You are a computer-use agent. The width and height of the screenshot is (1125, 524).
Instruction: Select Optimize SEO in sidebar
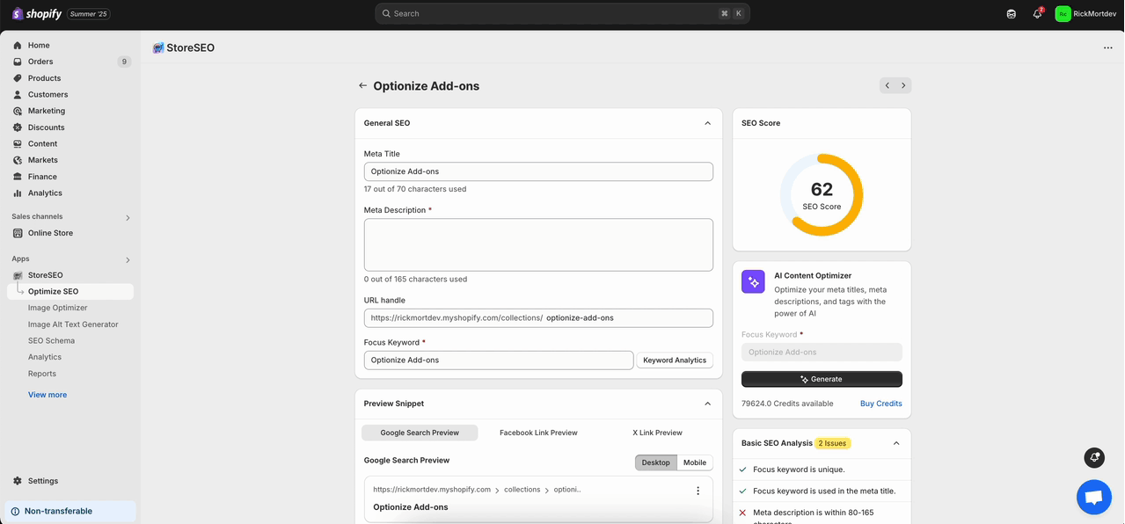pyautogui.click(x=70, y=292)
